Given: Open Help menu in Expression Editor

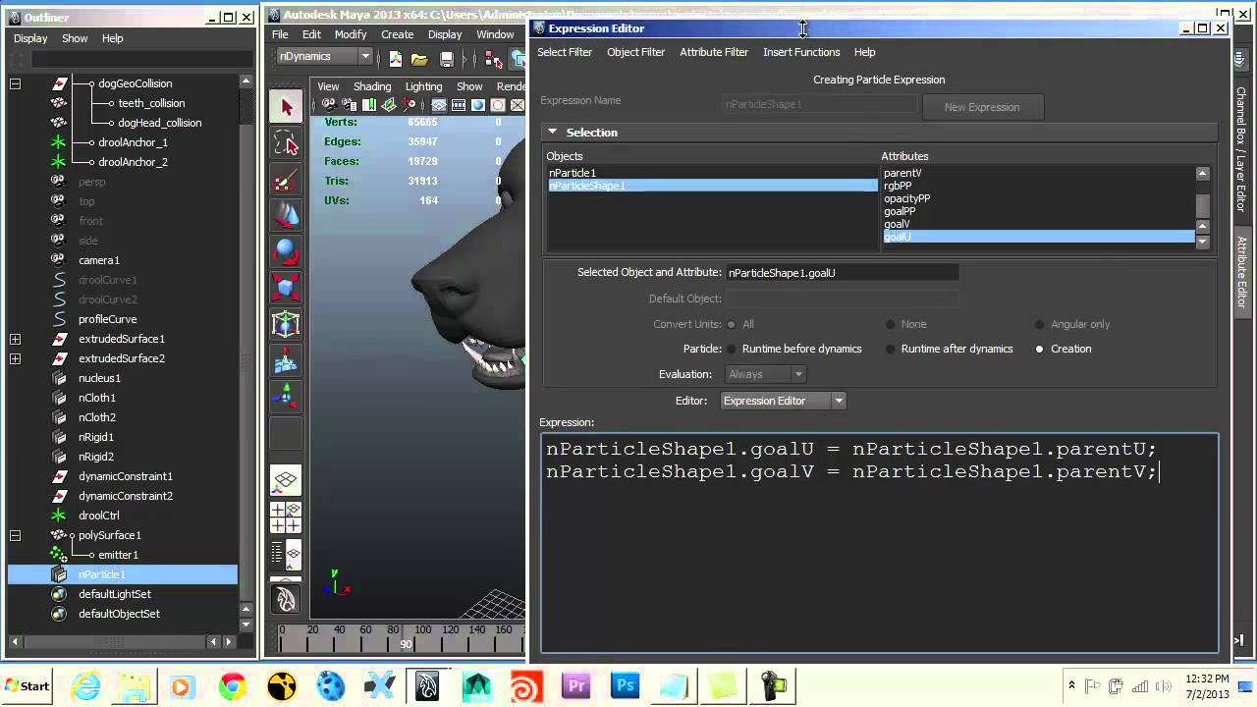Looking at the screenshot, I should (864, 52).
